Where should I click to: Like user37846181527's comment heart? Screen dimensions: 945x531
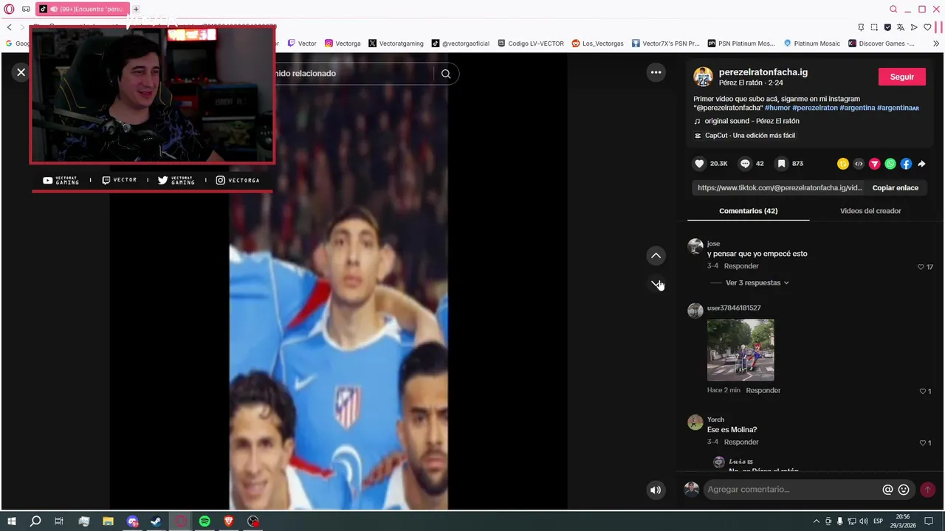click(x=922, y=392)
